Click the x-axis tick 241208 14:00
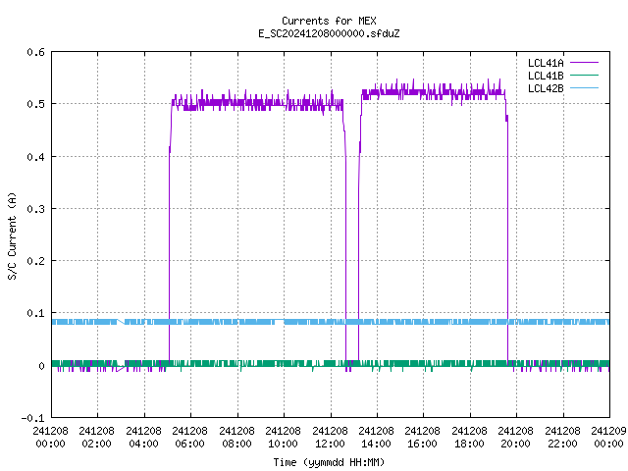Viewport: 628px width, 471px height. tap(376, 437)
